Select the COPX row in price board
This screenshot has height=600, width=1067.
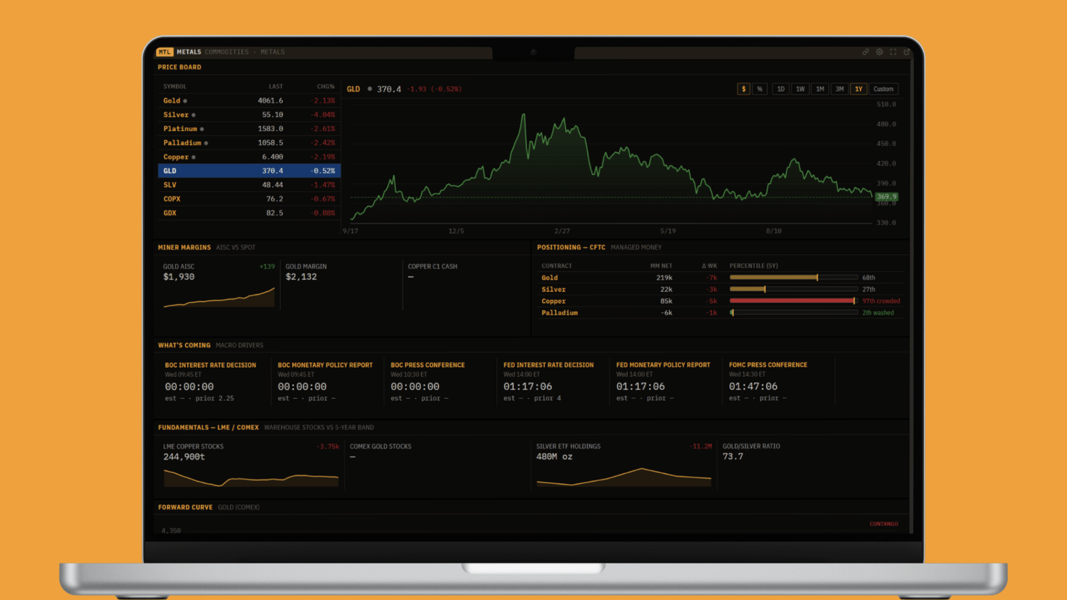click(249, 198)
